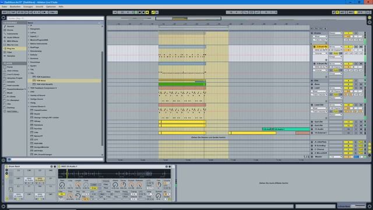Fold the Drums group track
This screenshot has width=373, height=210.
312,33
